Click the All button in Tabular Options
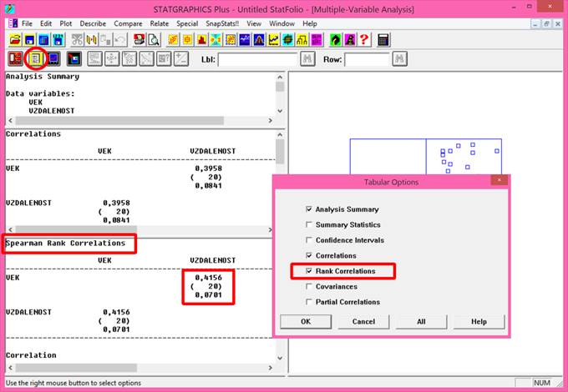 click(421, 321)
